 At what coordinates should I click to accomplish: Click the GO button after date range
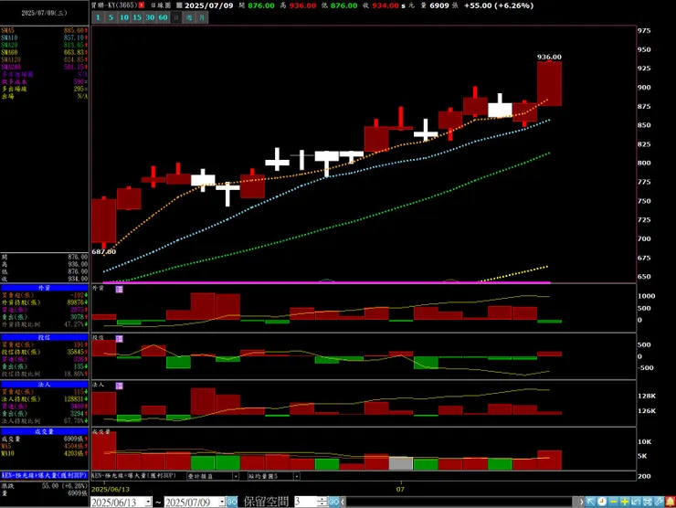(232, 502)
